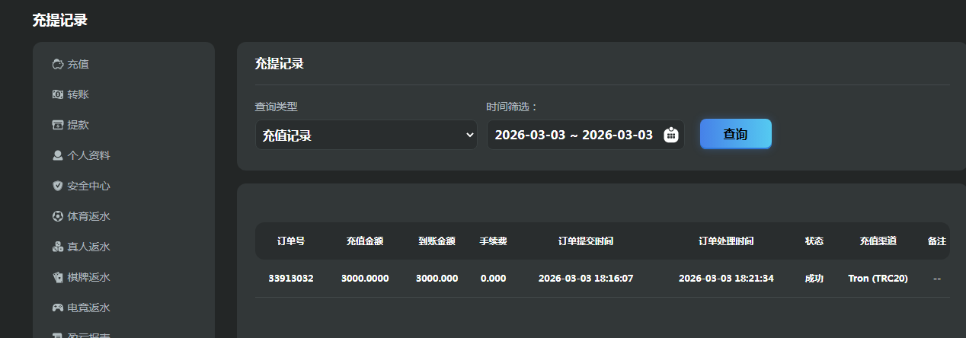
Task: Click the piggy bank icon beside 充值
Action: (57, 64)
